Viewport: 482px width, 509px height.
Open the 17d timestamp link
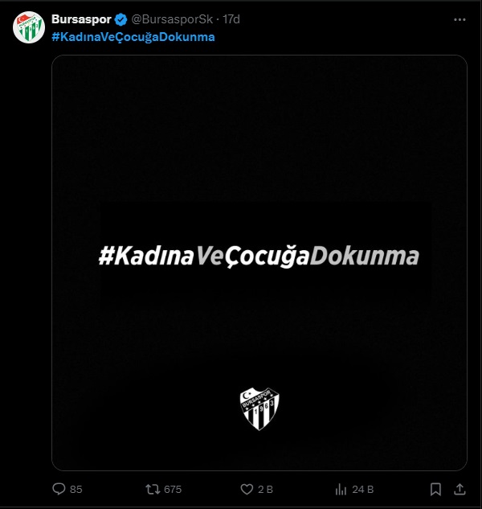coord(231,19)
